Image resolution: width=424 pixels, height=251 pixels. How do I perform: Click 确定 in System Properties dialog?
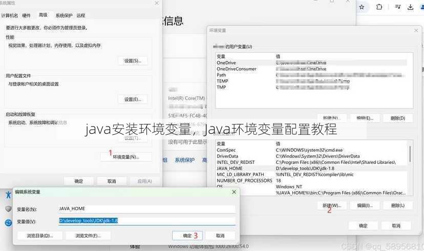[79, 181]
